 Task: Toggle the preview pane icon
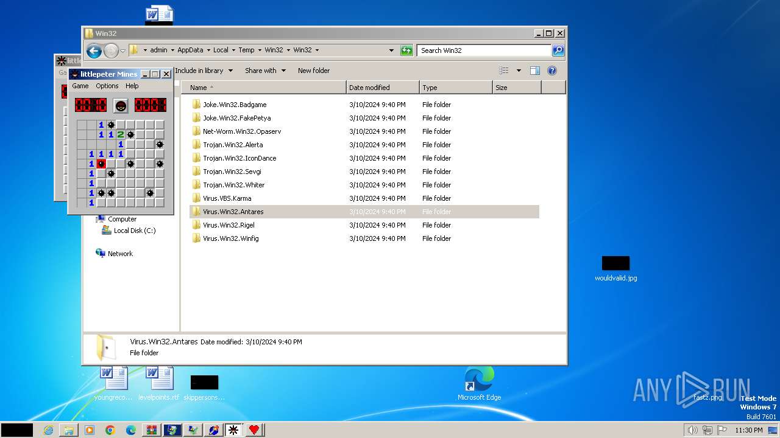535,71
